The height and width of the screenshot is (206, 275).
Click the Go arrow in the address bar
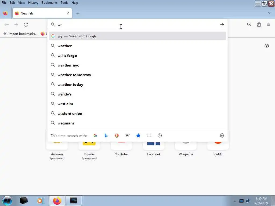tap(222, 25)
